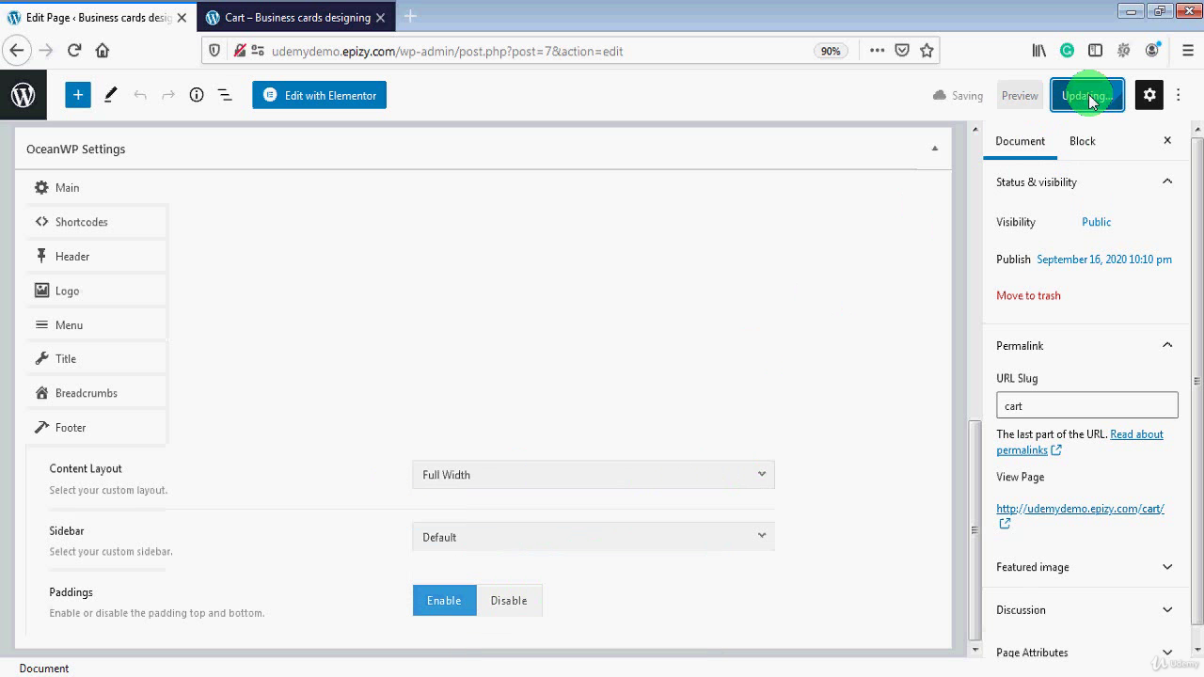Viewport: 1204px width, 677px height.
Task: Open the Breadcrumbs settings tab
Action: (97, 393)
